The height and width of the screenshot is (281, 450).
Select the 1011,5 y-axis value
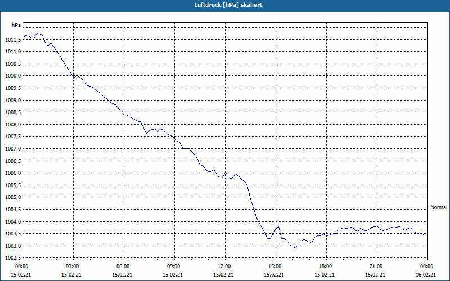(x=13, y=39)
